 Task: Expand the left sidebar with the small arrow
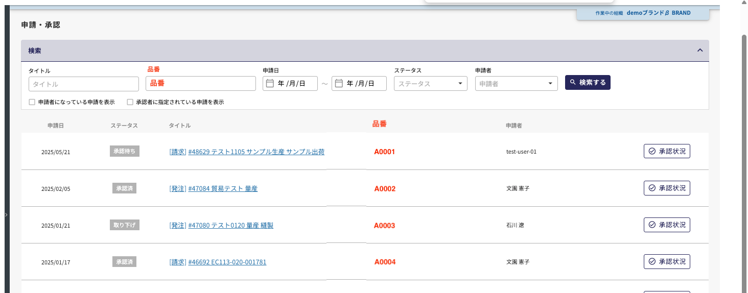(6, 215)
